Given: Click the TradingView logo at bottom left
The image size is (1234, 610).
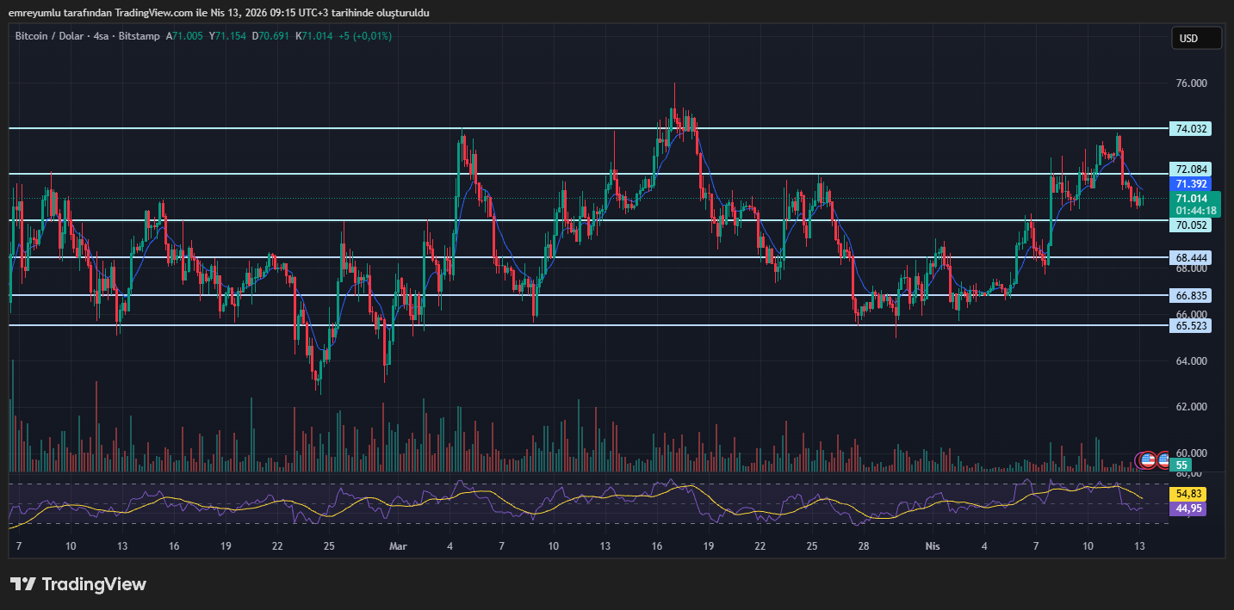Looking at the screenshot, I should [78, 584].
